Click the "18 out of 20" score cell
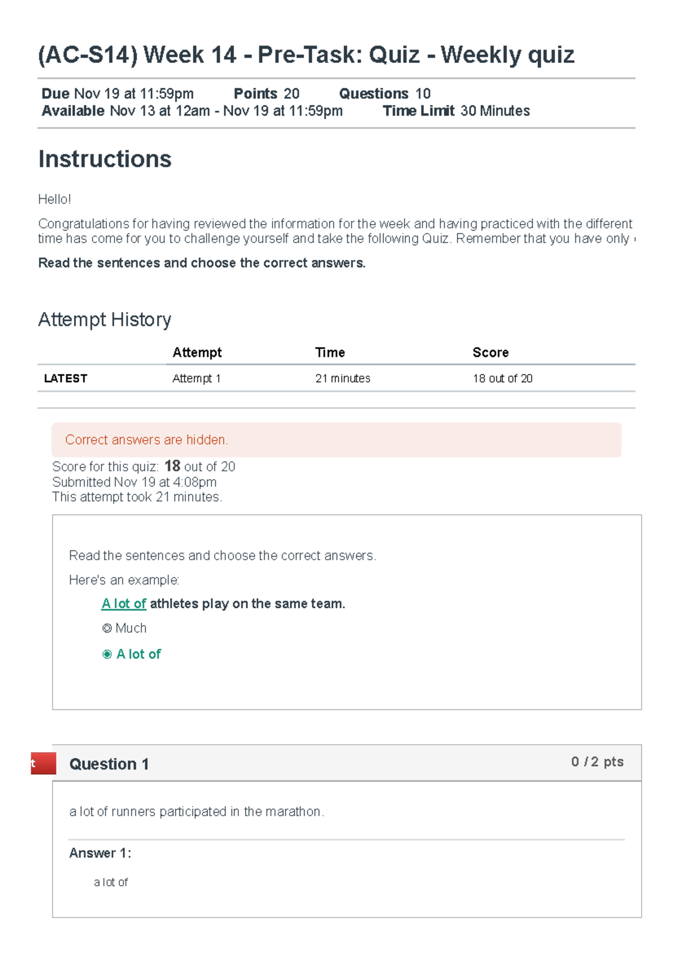The image size is (673, 953). point(503,379)
